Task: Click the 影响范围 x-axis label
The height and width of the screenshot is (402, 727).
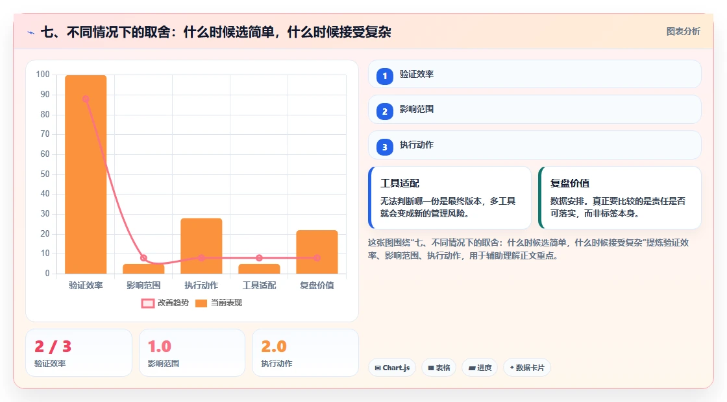Action: click(143, 286)
